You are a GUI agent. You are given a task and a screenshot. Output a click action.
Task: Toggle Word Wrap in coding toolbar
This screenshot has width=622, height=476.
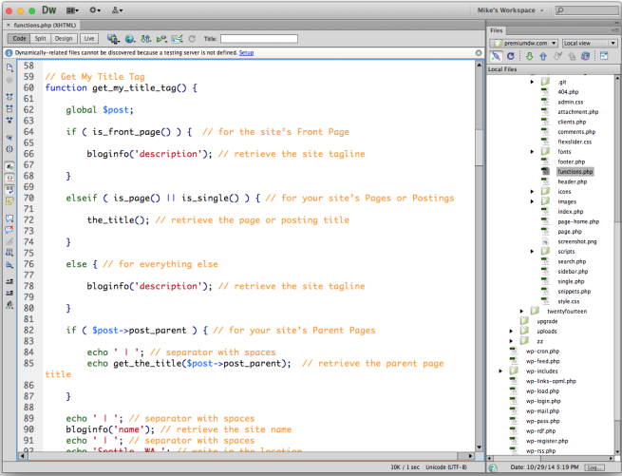coord(9,189)
